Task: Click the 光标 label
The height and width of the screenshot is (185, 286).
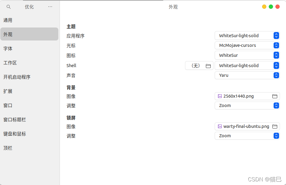Action: point(71,46)
